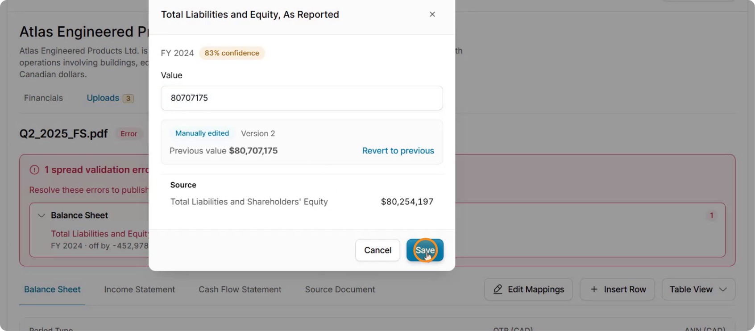Switch to Source Document tab
755x331 pixels.
pyautogui.click(x=340, y=290)
